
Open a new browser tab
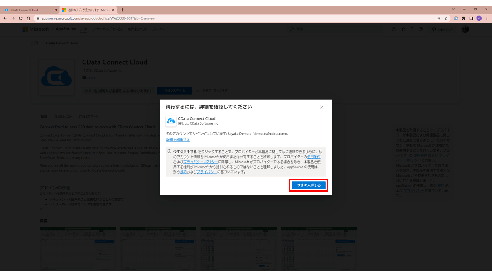pyautogui.click(x=122, y=10)
